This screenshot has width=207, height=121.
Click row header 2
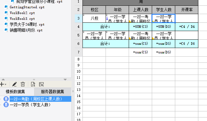tap(79, 10)
